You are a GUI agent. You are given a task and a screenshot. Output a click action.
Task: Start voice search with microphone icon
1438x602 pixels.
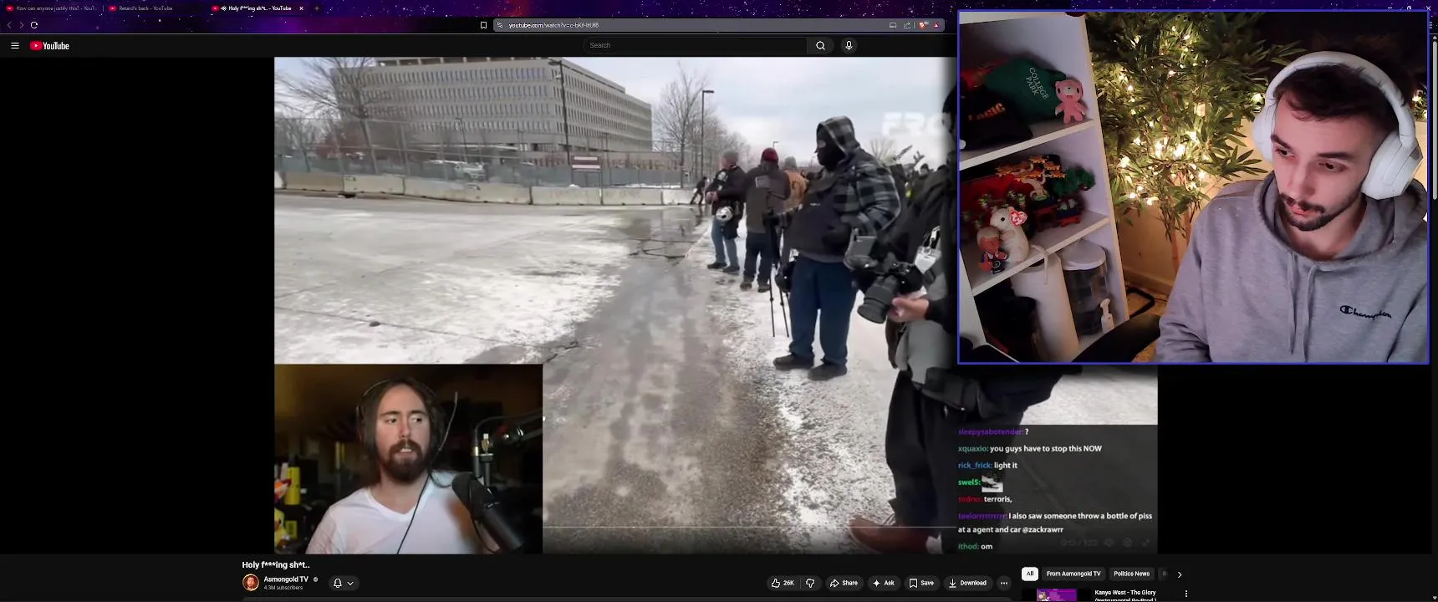point(849,45)
